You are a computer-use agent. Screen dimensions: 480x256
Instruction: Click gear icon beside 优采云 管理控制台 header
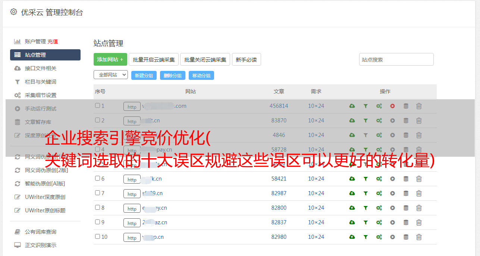pos(13,12)
